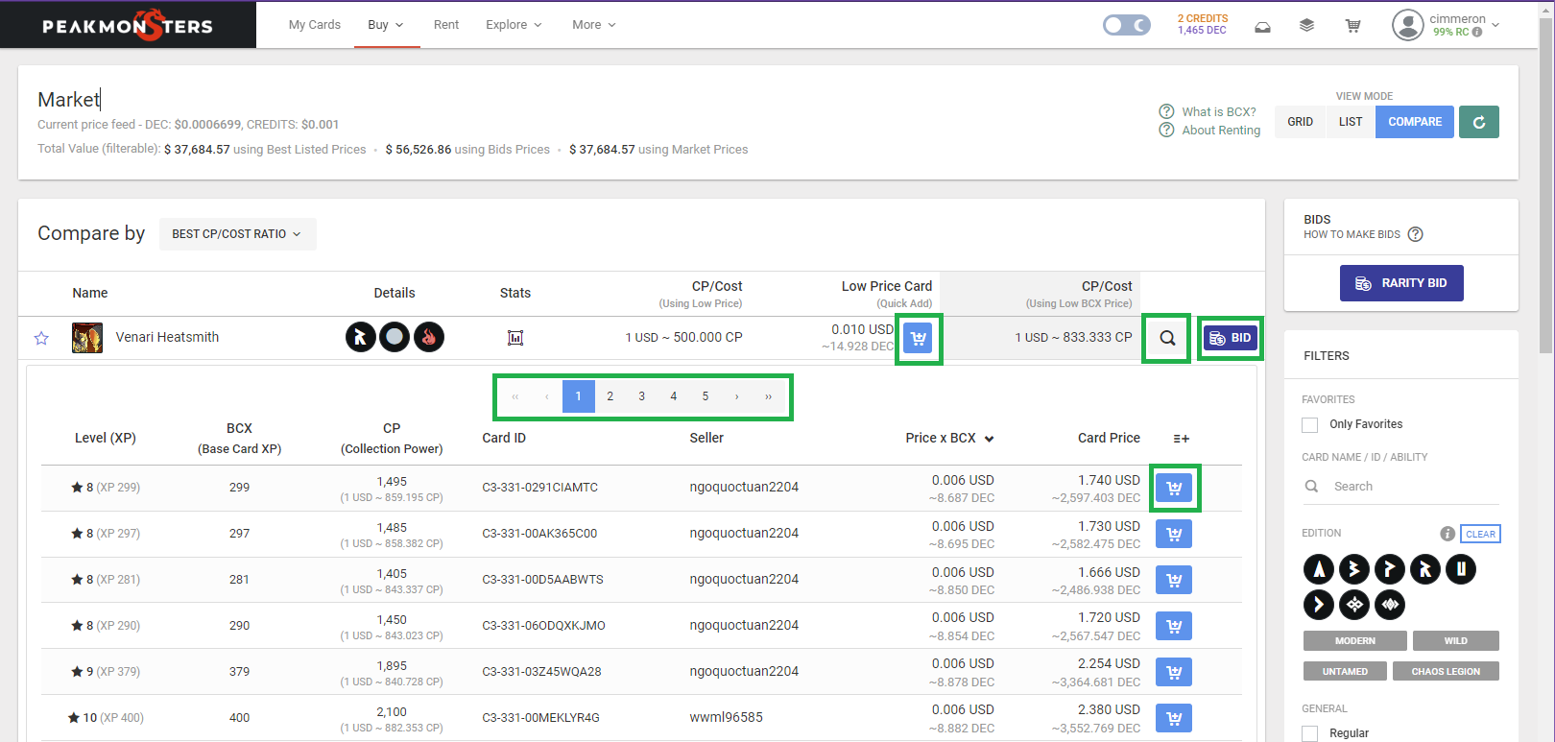This screenshot has width=1555, height=742.
Task: Click the PeakMonsters logo
Action: (x=128, y=25)
